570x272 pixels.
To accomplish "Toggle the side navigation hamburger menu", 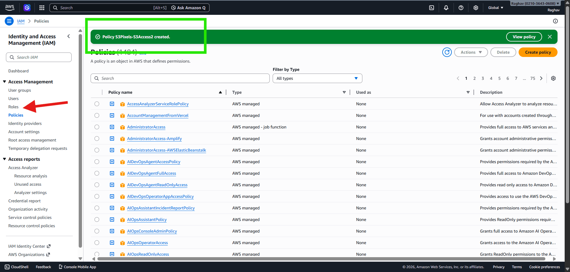I will click(x=9, y=21).
